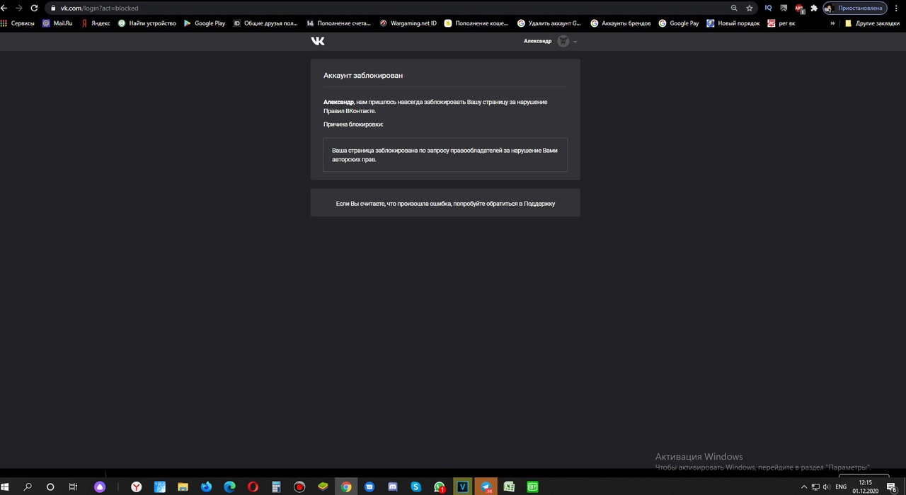Click the VK logo in the header
906x495 pixels.
coord(318,41)
